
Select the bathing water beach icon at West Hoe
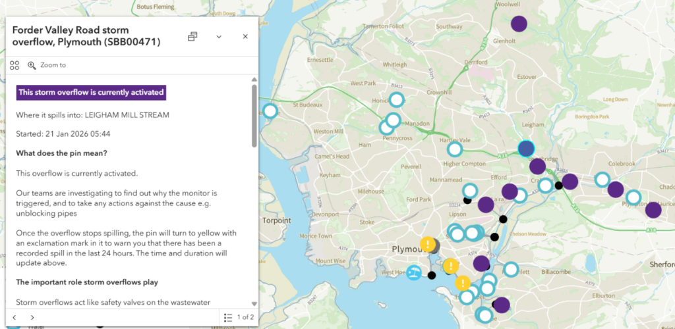click(413, 272)
